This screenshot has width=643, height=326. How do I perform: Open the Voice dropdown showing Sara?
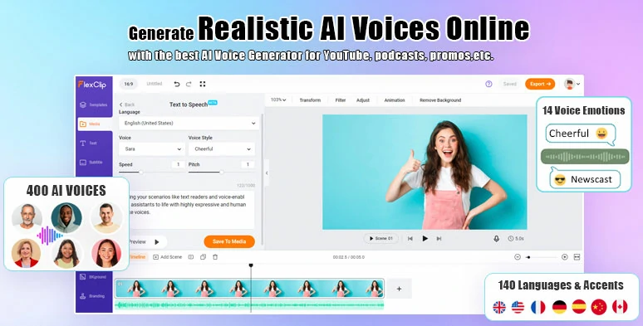tap(152, 149)
